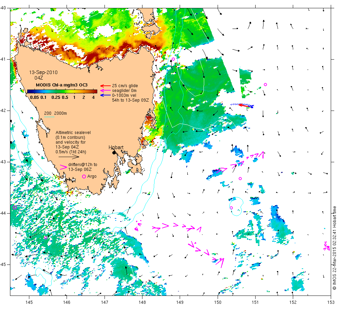Screen dimensions: 338x310
Task: Click the red 25 cm/s glide legend arrow
Action: click(106, 86)
